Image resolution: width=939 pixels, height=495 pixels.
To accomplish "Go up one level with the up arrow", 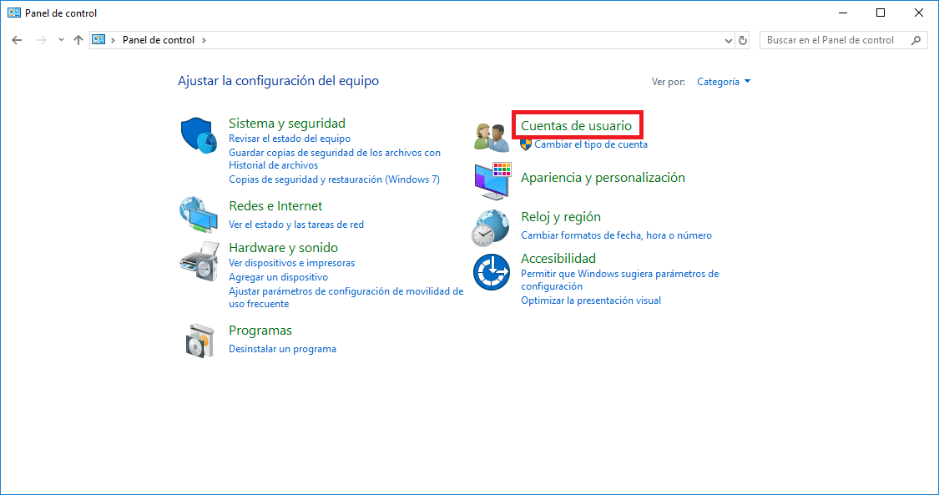I will [x=78, y=40].
